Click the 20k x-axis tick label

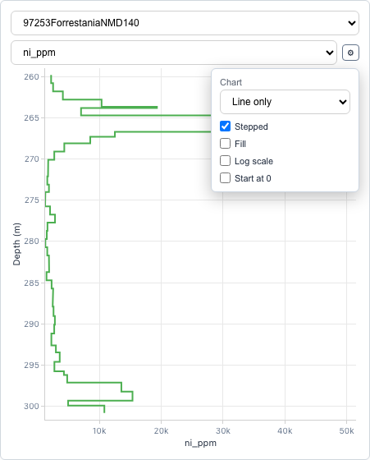(x=161, y=431)
